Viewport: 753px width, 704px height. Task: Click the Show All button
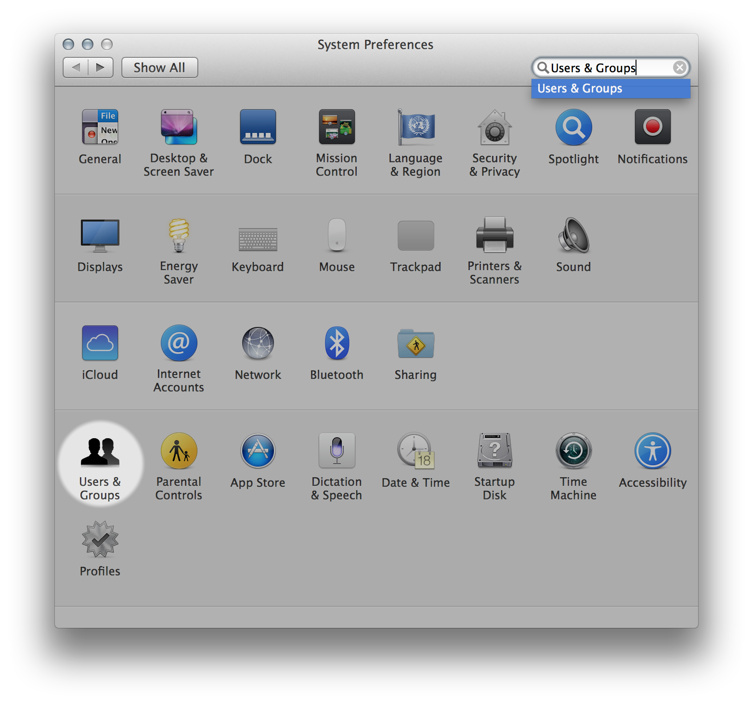click(x=159, y=67)
